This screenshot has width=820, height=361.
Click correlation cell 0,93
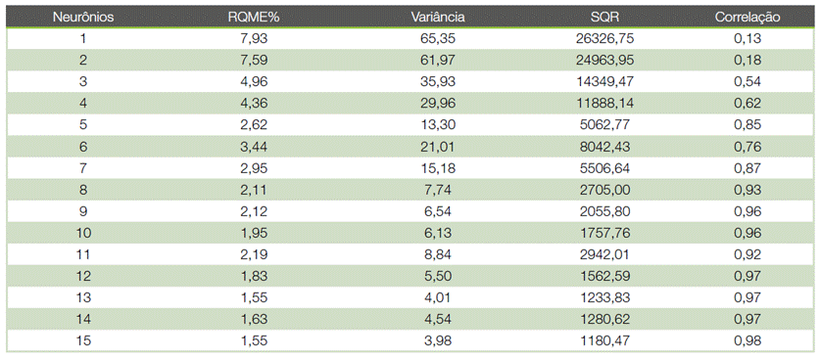click(748, 190)
